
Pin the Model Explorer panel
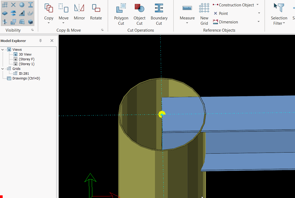(41, 41)
